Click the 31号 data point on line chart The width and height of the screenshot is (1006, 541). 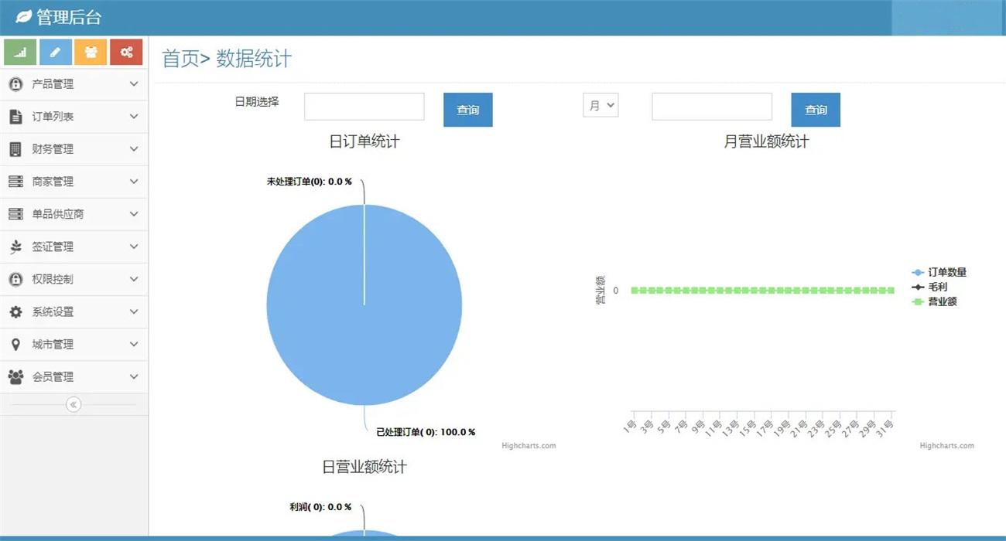pyautogui.click(x=891, y=291)
